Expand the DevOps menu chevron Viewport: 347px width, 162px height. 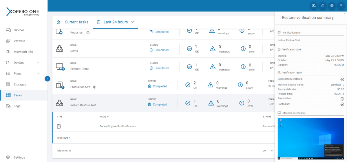pyautogui.click(x=38, y=63)
